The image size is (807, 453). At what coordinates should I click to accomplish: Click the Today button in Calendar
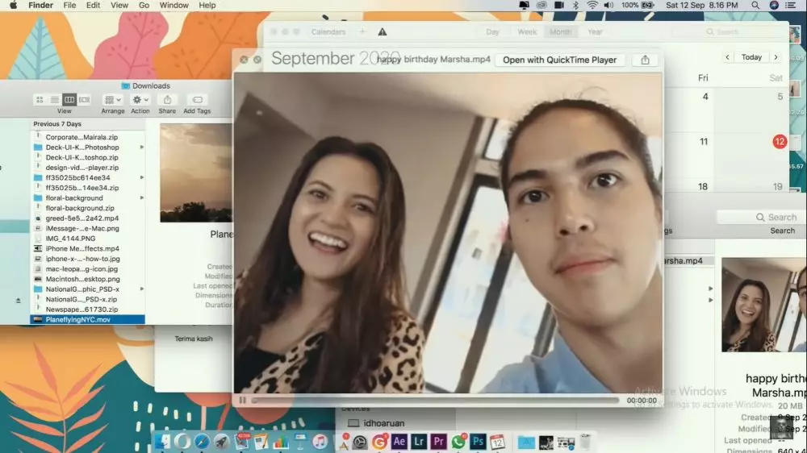coord(751,57)
